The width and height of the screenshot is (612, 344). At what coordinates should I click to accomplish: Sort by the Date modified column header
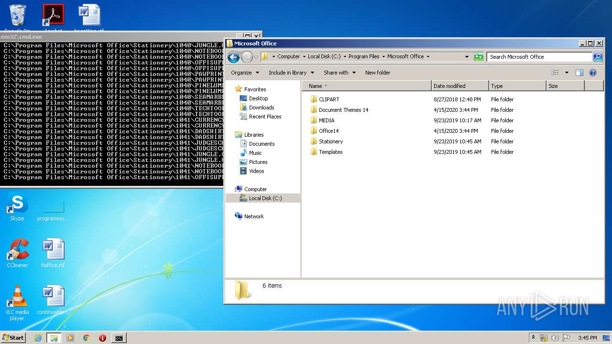pos(460,86)
